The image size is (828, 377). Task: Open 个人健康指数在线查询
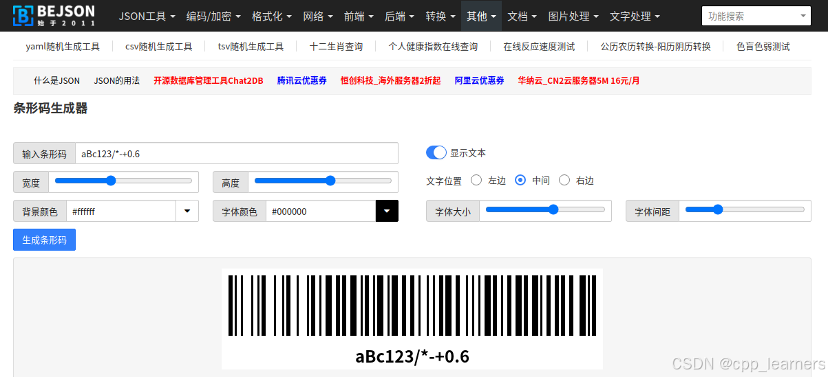(x=433, y=47)
